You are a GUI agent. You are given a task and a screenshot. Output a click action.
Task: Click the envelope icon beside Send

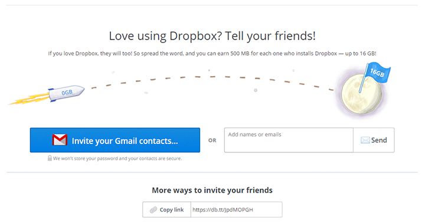tap(365, 140)
